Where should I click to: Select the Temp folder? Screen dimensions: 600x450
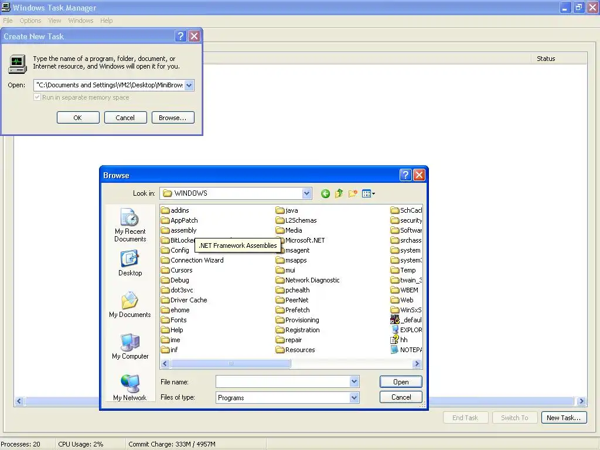pyautogui.click(x=403, y=270)
